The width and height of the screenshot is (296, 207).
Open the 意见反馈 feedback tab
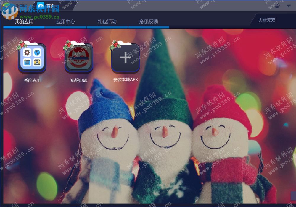(x=149, y=22)
